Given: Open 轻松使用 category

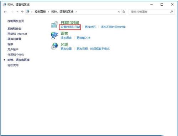Looking at the screenshot, I should pos(13,65).
